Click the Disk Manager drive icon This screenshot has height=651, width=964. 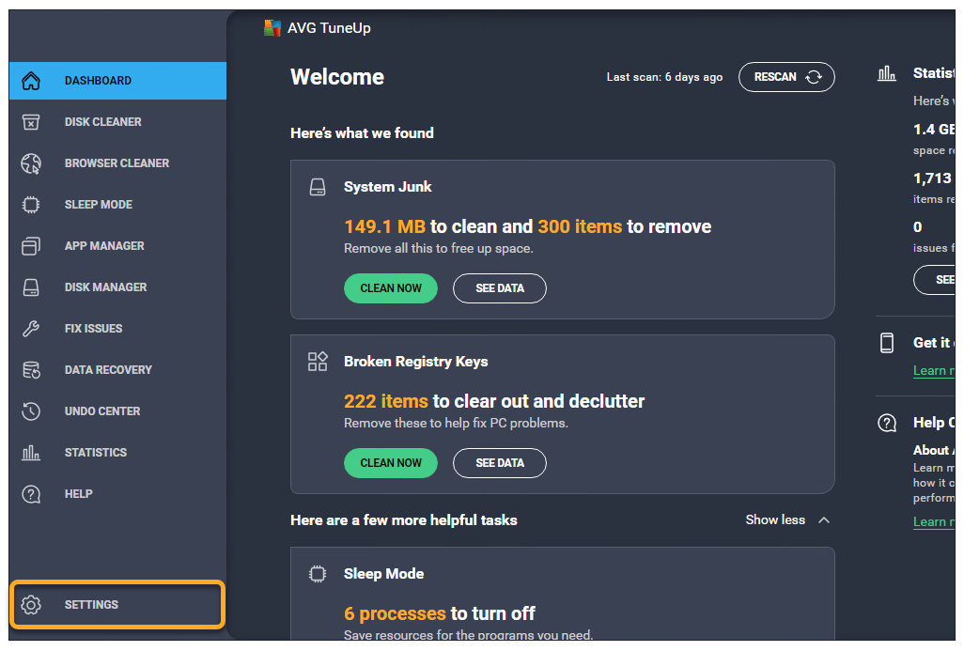[31, 287]
